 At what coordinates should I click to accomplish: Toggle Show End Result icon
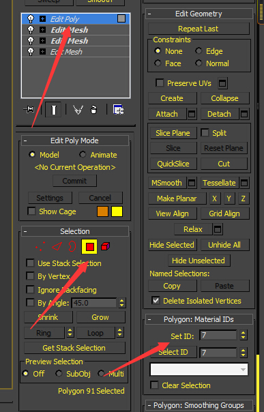(x=53, y=110)
